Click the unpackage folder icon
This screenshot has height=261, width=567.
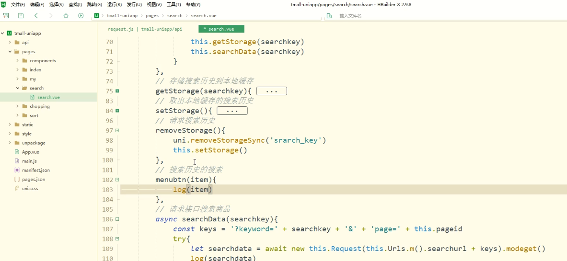17,143
